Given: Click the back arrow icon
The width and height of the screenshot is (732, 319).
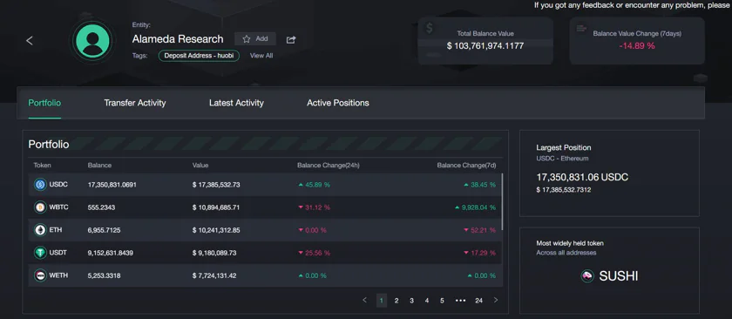Looking at the screenshot, I should point(30,41).
